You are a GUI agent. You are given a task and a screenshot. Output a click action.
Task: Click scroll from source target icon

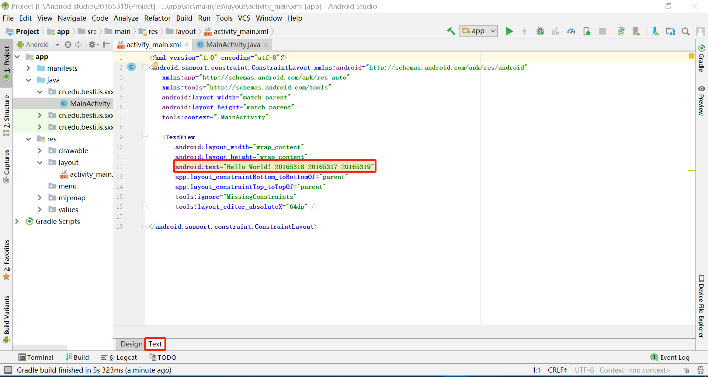tap(68, 45)
